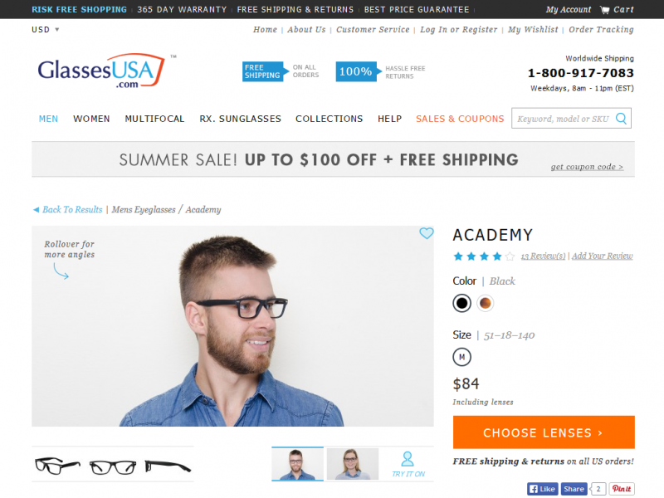Open the shopping cart icon
The height and width of the screenshot is (498, 664).
(x=604, y=10)
